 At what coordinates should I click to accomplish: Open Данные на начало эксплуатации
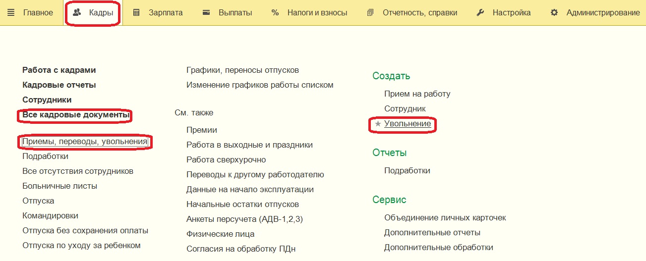click(x=250, y=190)
